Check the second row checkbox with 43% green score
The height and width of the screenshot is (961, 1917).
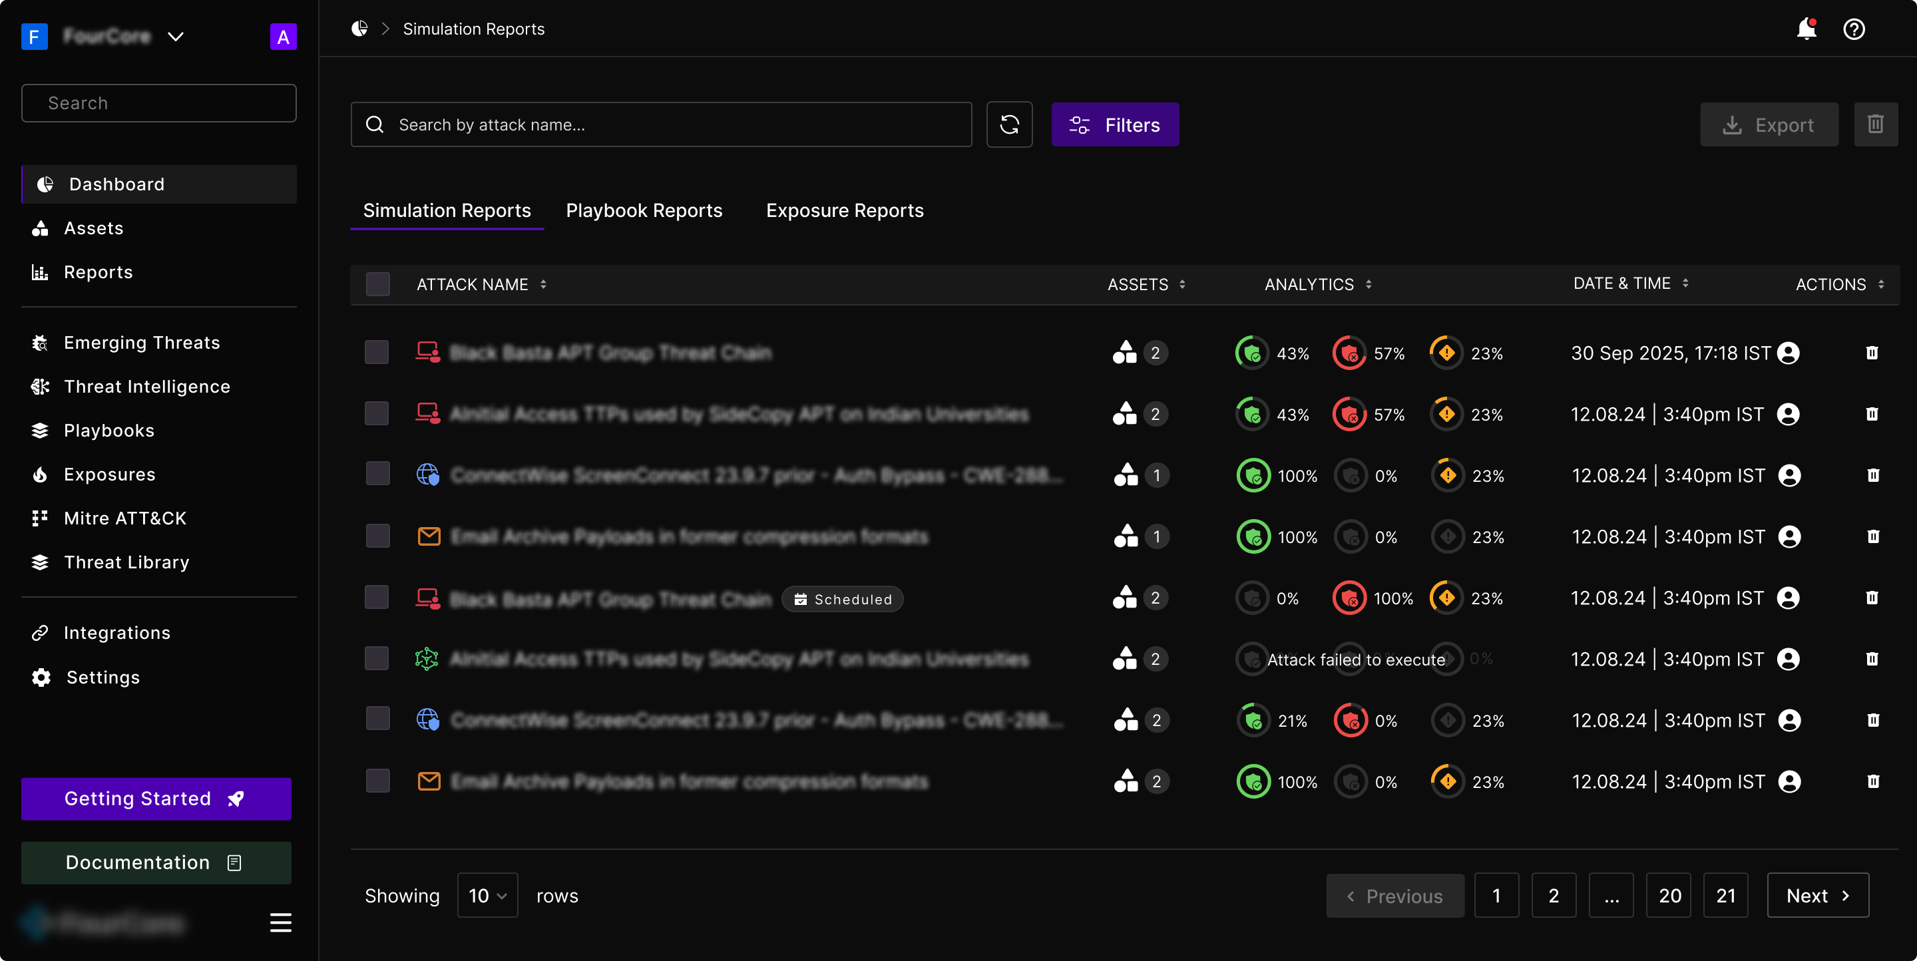[377, 413]
